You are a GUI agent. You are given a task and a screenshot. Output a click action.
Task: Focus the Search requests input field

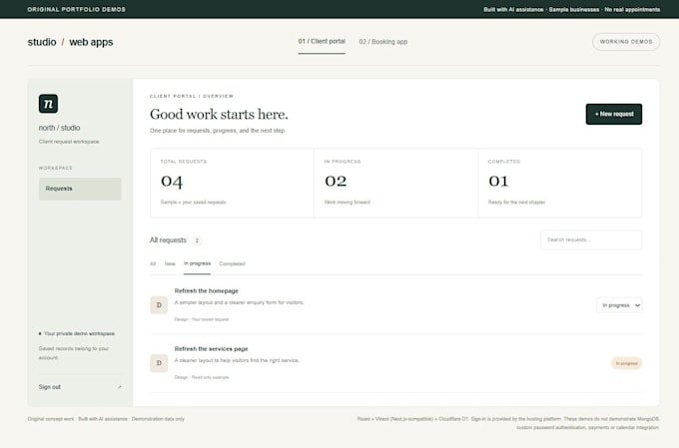pos(591,239)
